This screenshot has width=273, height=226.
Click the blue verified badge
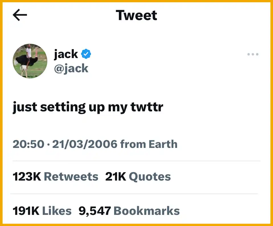[86, 54]
